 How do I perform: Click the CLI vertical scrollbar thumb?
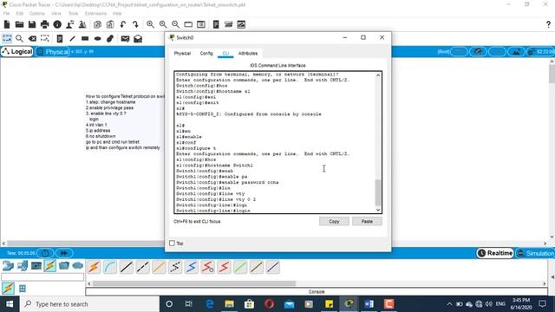pos(378,192)
